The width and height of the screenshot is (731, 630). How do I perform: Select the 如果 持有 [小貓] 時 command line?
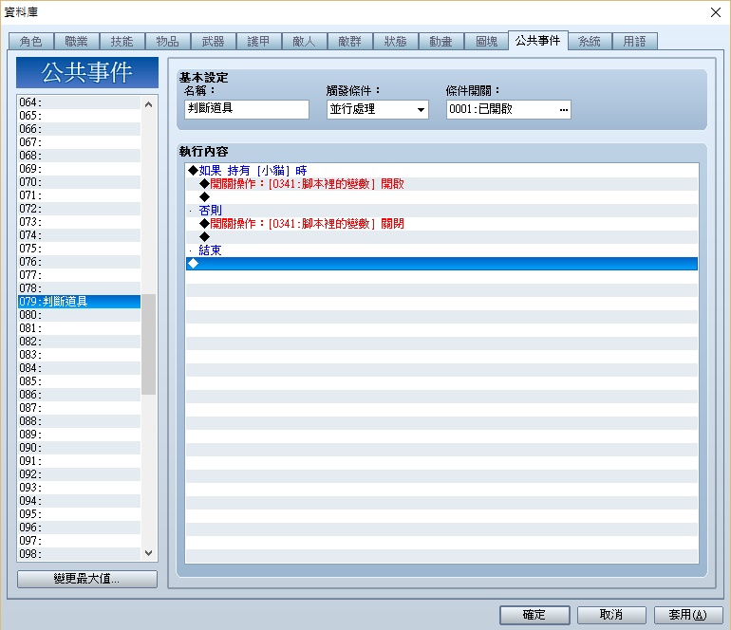(441, 170)
